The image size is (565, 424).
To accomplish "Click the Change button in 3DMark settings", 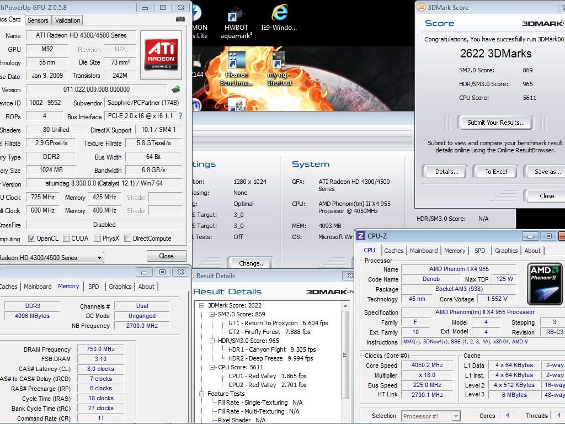I will [x=252, y=263].
